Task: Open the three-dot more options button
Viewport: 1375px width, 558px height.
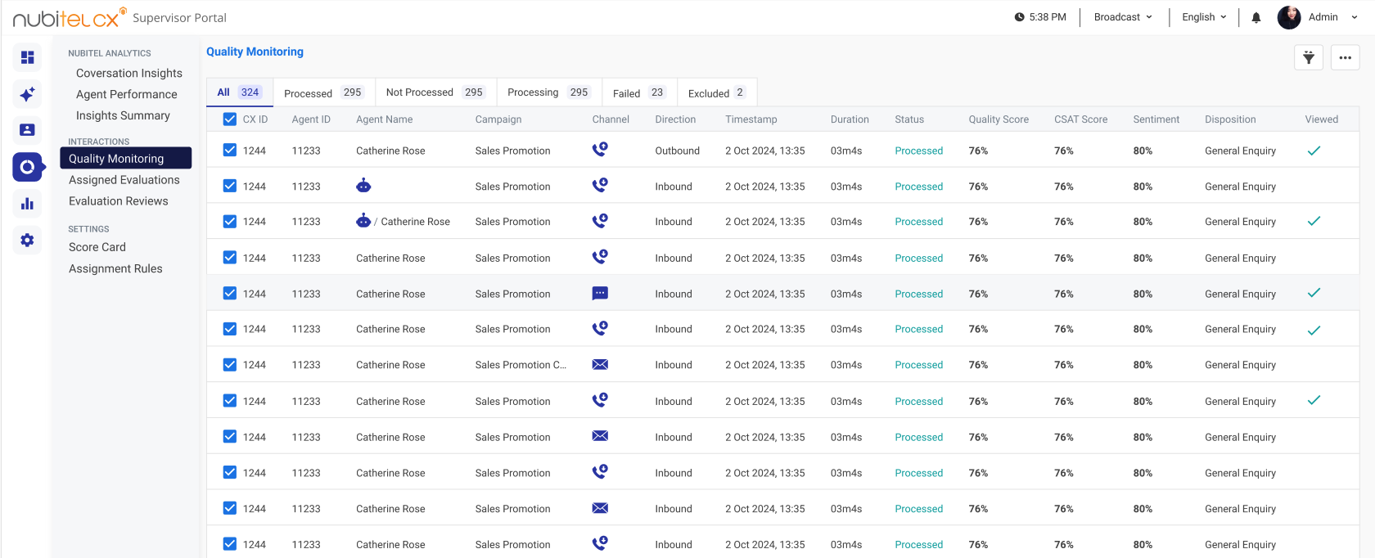Action: [x=1346, y=57]
